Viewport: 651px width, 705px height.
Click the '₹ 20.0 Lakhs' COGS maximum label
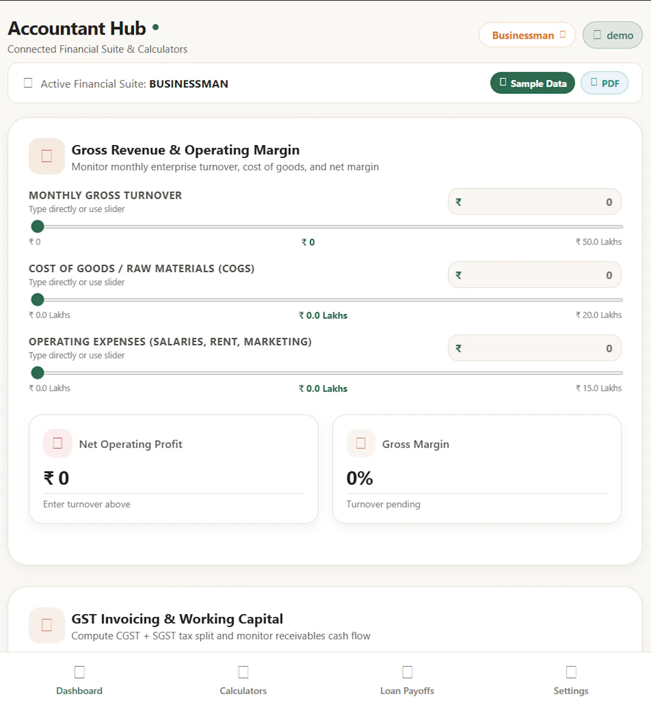(x=599, y=315)
